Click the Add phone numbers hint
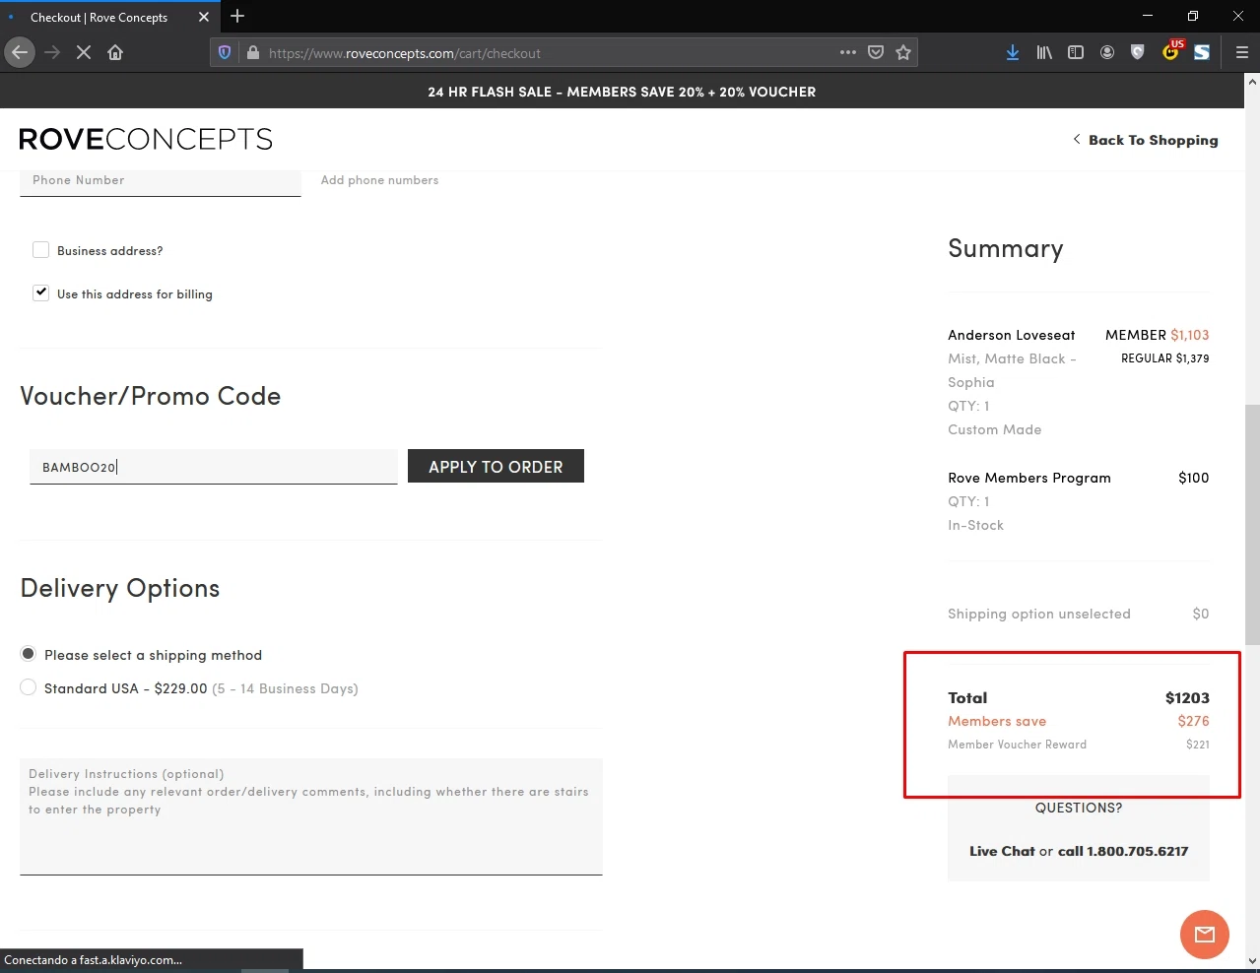1260x973 pixels. pos(379,180)
